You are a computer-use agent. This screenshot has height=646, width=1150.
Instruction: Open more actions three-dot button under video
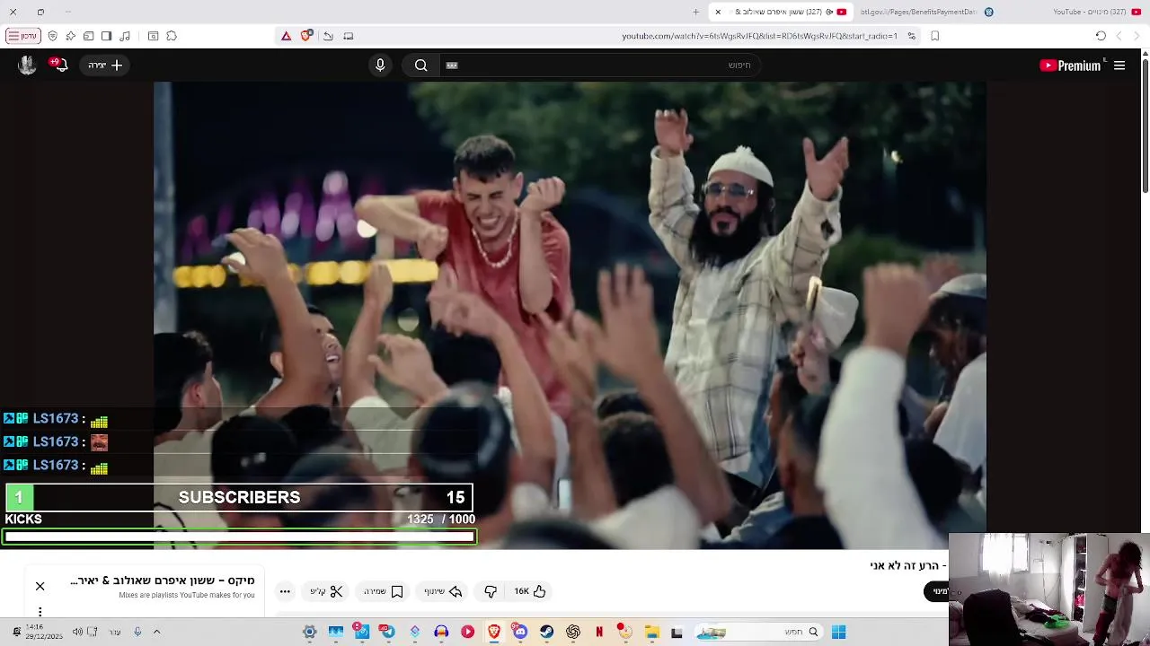(x=285, y=591)
